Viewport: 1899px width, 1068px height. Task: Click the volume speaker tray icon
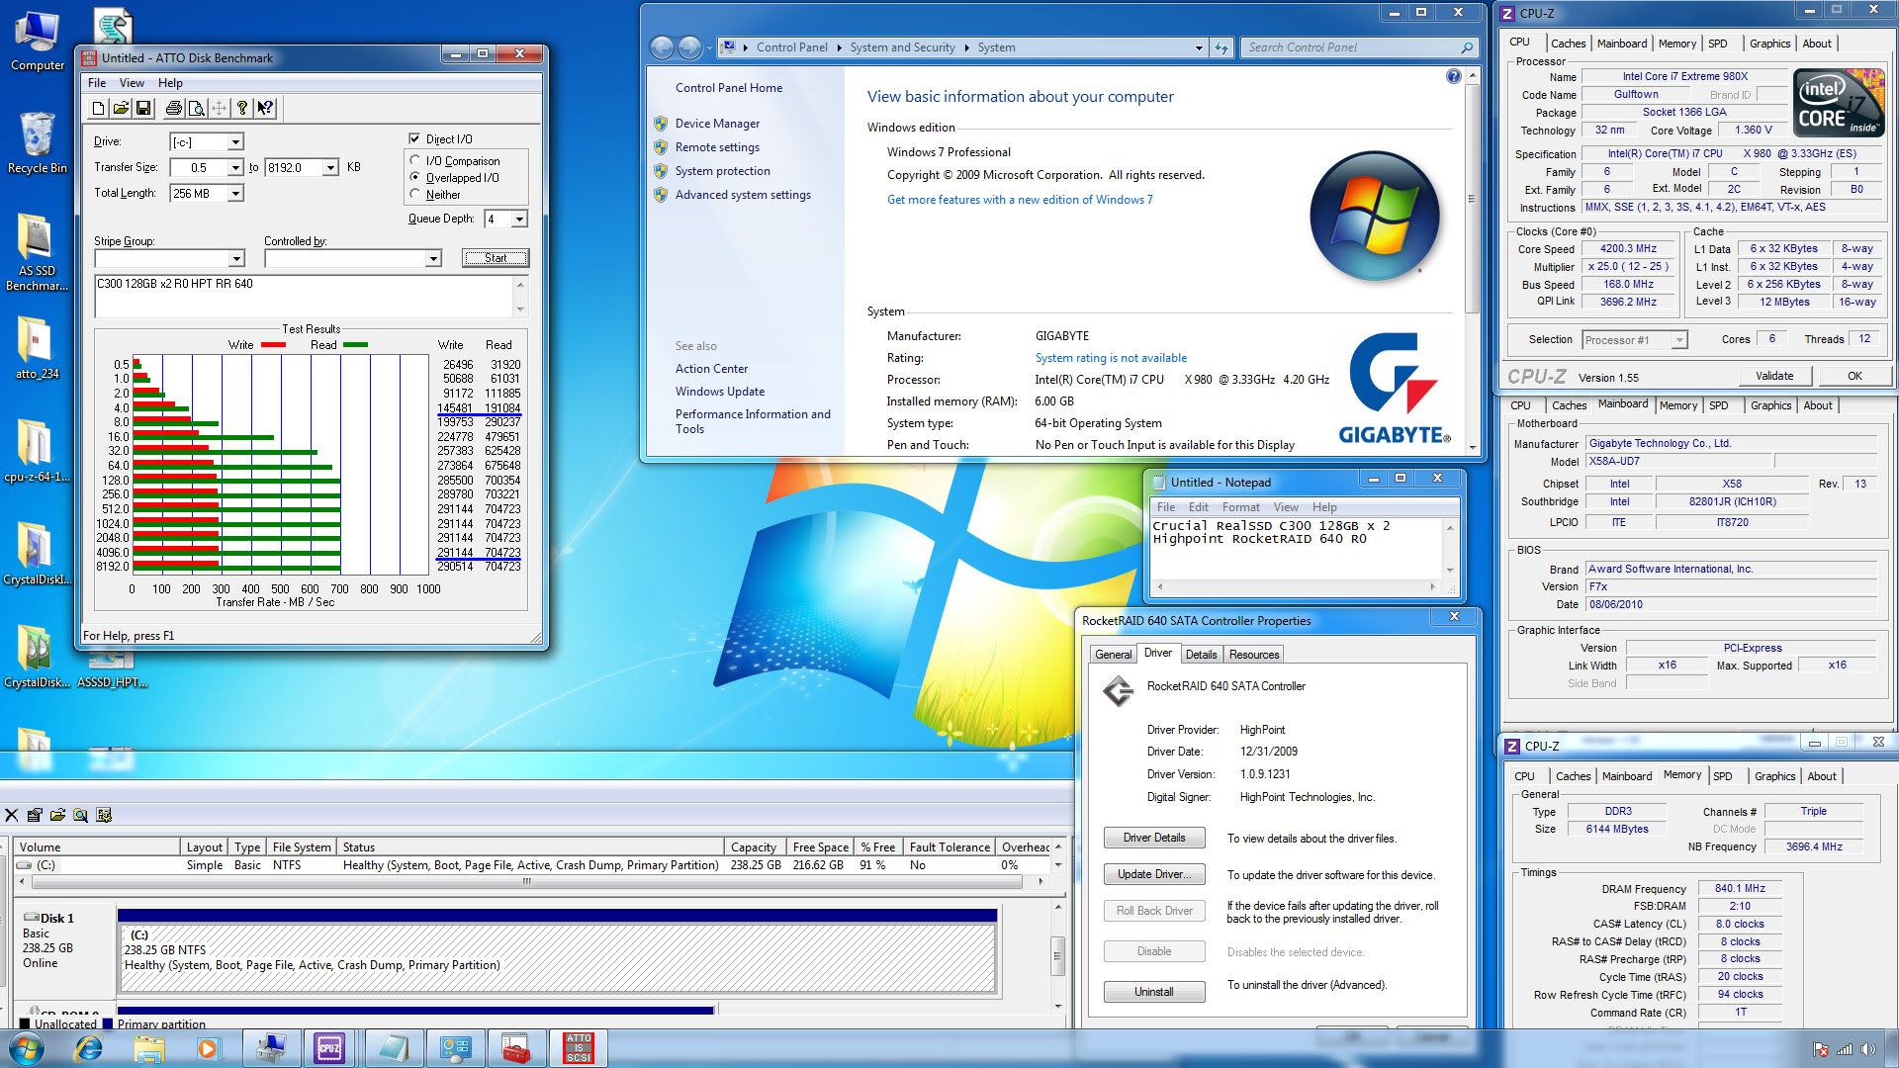tap(1867, 1049)
